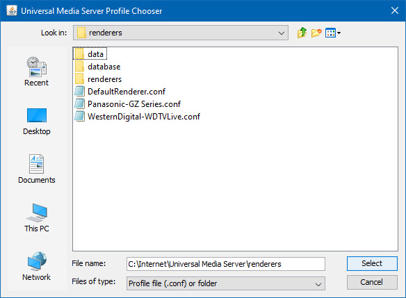
Task: Expand the Files of type dropdown
Action: [226, 283]
